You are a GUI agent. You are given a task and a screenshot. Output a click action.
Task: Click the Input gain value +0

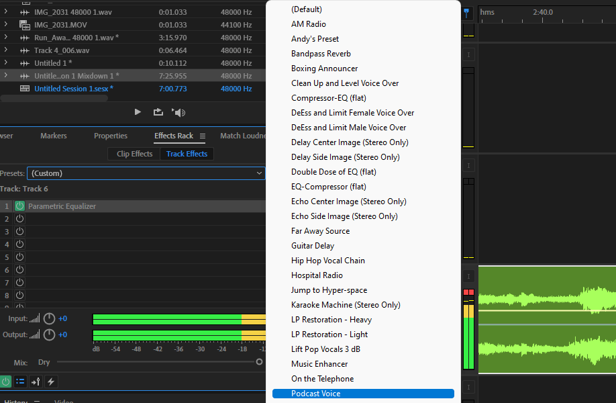tap(62, 319)
